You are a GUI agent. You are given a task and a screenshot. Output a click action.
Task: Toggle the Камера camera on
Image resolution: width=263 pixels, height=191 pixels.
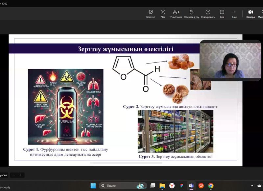click(x=251, y=14)
